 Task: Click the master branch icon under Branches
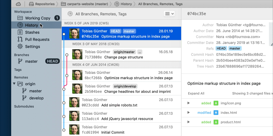pos(20,61)
